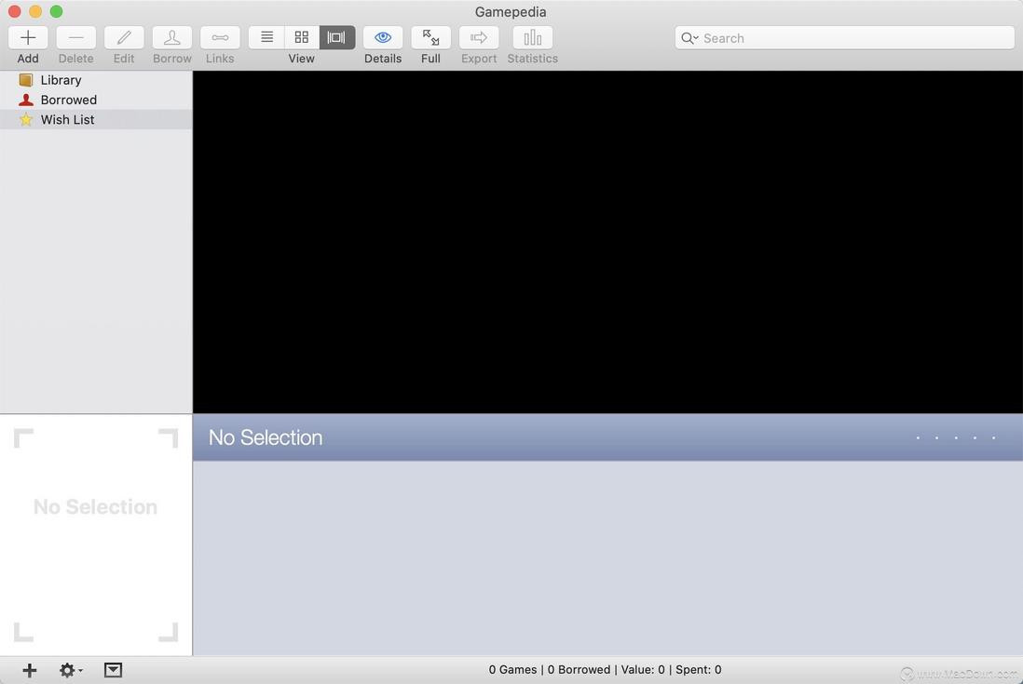
Task: Click the Borrow toolbar button
Action: coord(172,38)
